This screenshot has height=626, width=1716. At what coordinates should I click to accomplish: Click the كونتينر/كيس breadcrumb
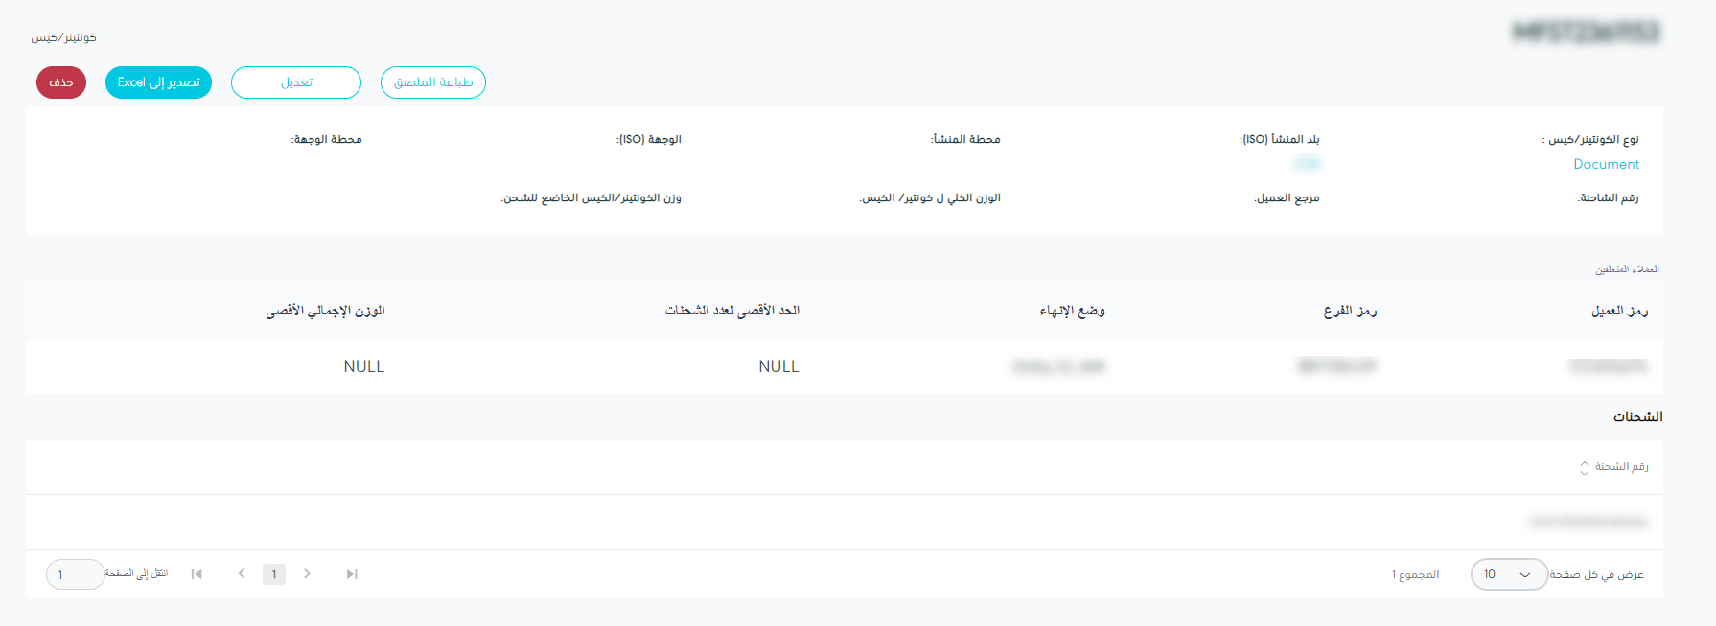[x=63, y=37]
